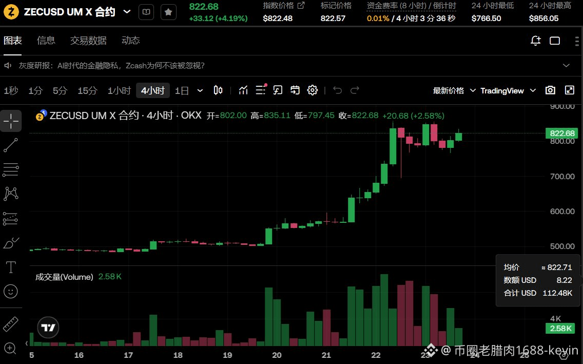This screenshot has height=364, width=583.
Task: Open the index price external link icon
Action: tap(301, 5)
